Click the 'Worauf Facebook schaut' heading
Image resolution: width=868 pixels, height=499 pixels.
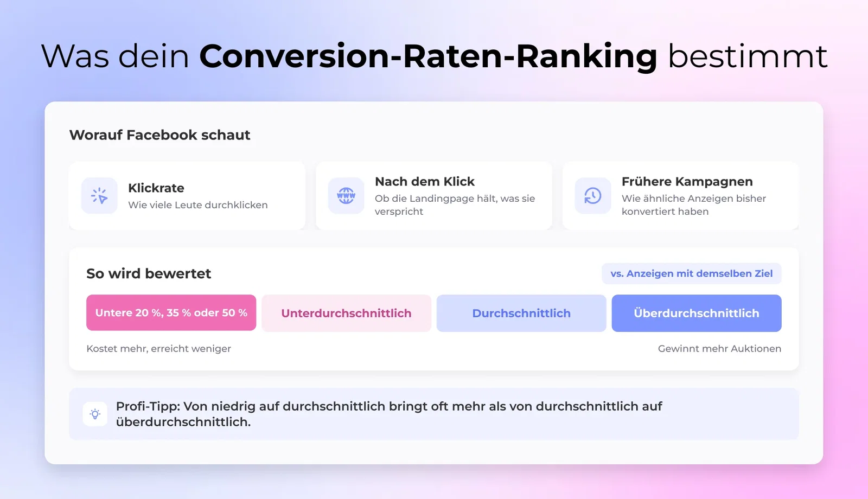[160, 135]
